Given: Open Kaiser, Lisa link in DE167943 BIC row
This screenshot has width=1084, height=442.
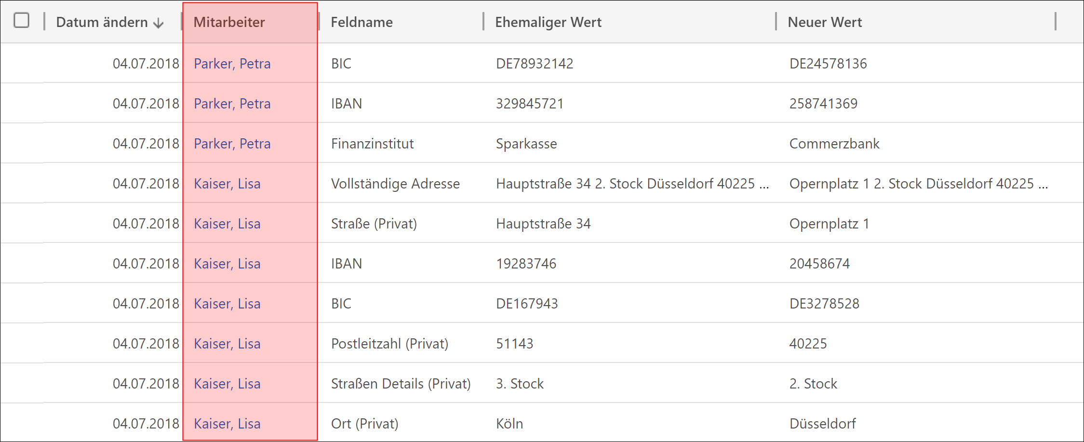Looking at the screenshot, I should tap(227, 304).
